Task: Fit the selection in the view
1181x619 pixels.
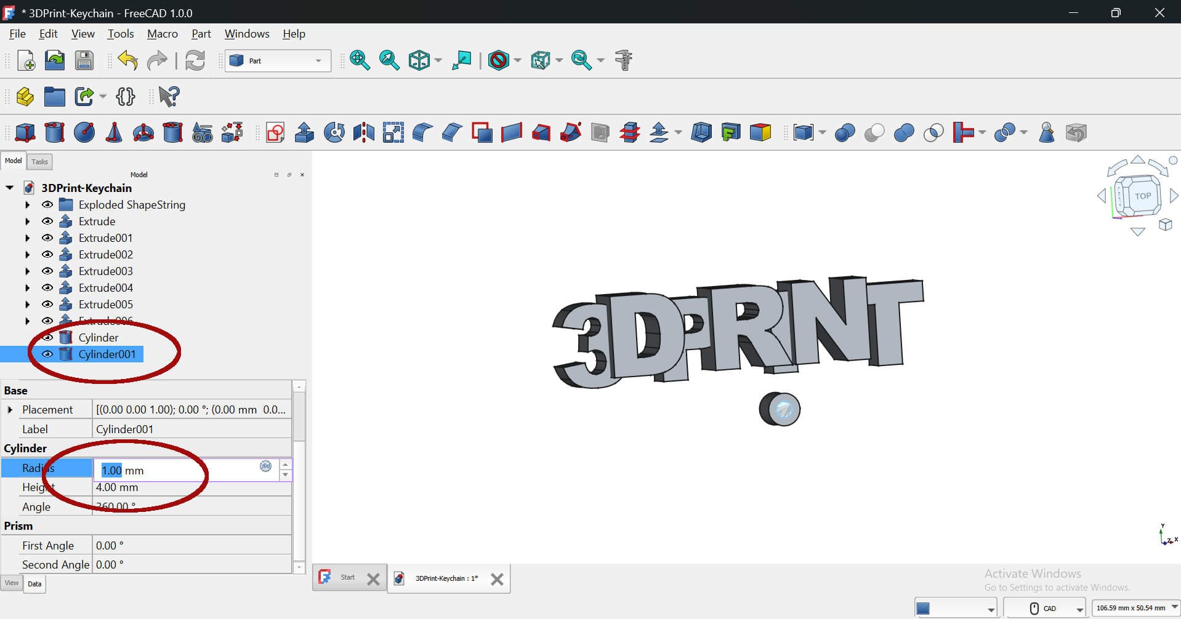Action: [x=389, y=60]
